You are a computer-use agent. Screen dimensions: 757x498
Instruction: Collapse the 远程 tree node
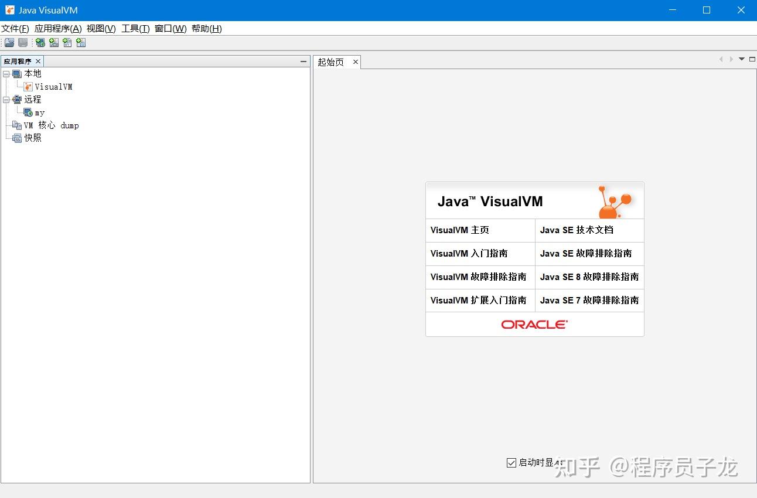(6, 99)
